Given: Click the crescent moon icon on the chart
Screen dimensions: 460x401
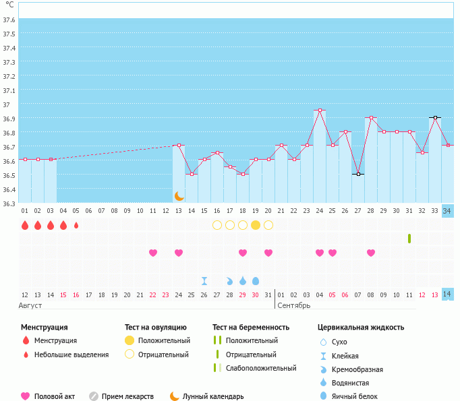Looking at the screenshot, I should [179, 196].
